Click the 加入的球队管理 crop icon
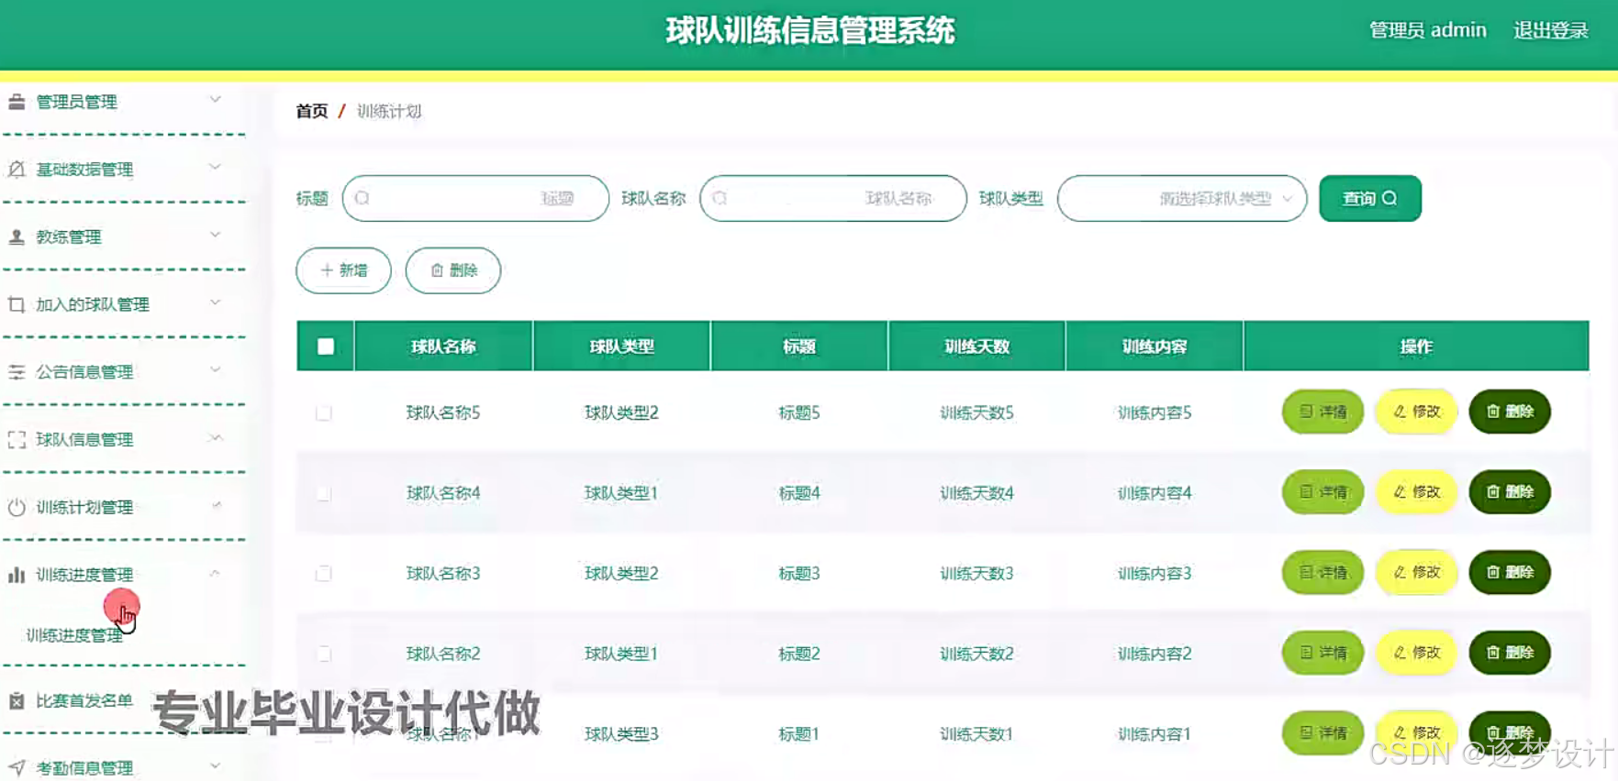This screenshot has width=1618, height=781. click(17, 304)
